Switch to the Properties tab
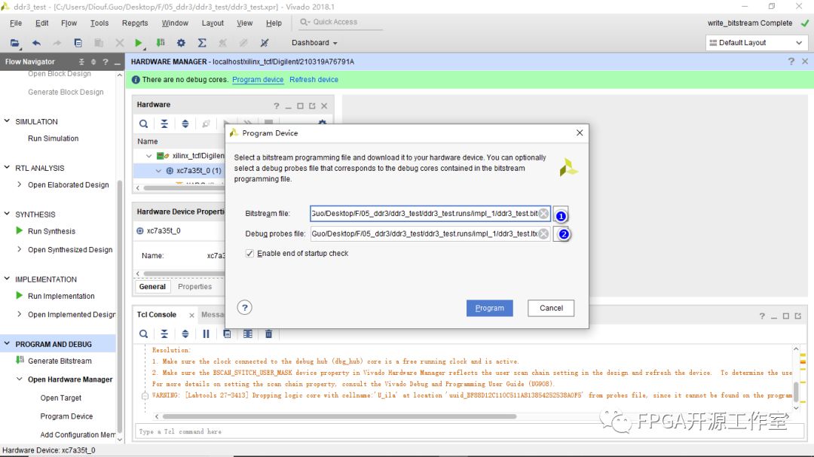The image size is (814, 457). point(194,287)
